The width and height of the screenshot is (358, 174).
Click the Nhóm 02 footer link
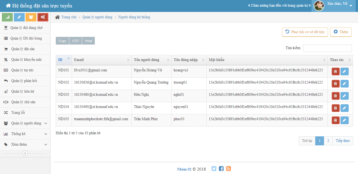(x=184, y=169)
